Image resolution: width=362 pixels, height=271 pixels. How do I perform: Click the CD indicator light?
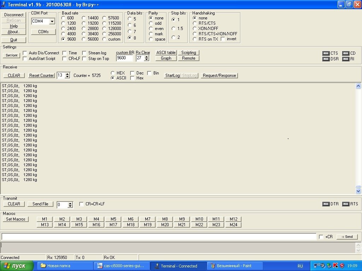pos(345,53)
